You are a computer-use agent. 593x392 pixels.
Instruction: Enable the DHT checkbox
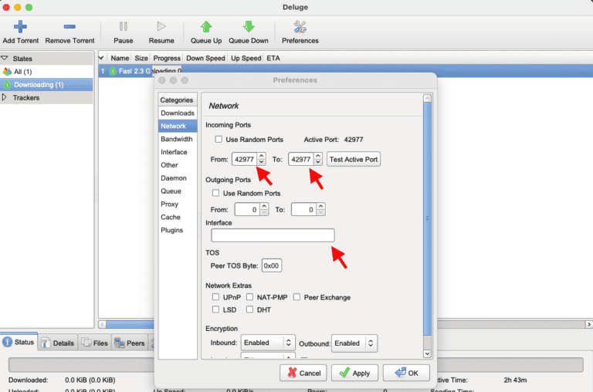click(251, 309)
